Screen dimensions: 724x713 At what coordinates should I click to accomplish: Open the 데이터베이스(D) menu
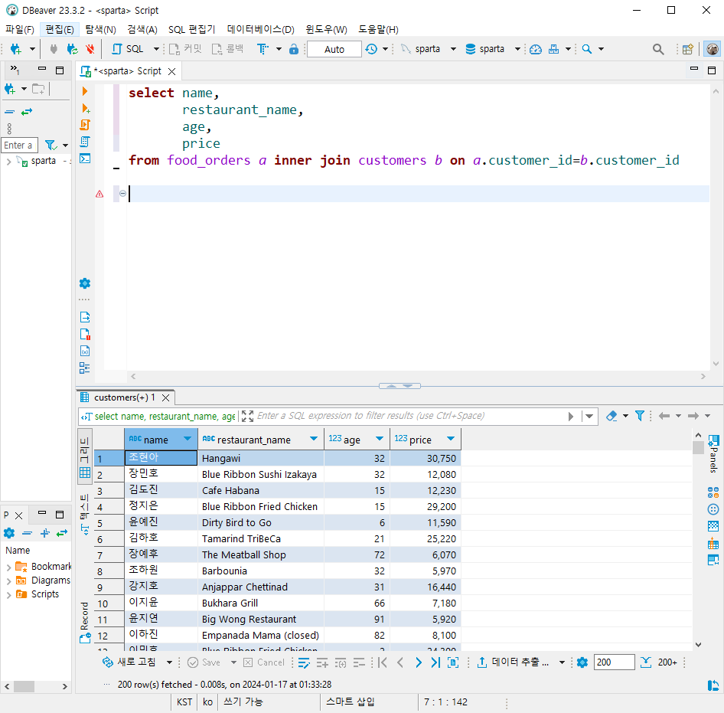[261, 30]
